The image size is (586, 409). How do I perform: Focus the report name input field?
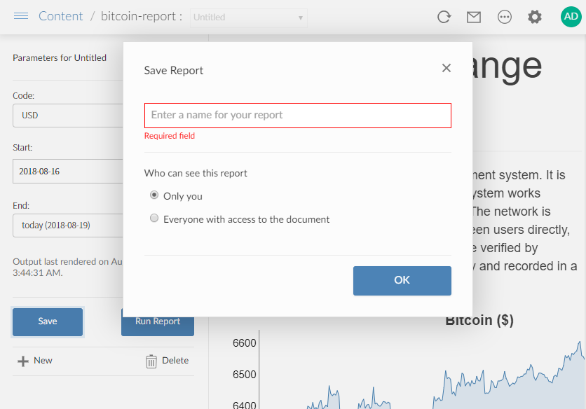(x=297, y=116)
